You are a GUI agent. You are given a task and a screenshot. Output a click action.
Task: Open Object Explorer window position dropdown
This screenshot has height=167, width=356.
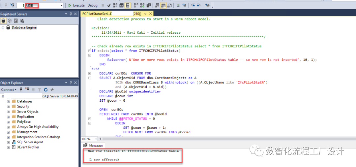66,83
